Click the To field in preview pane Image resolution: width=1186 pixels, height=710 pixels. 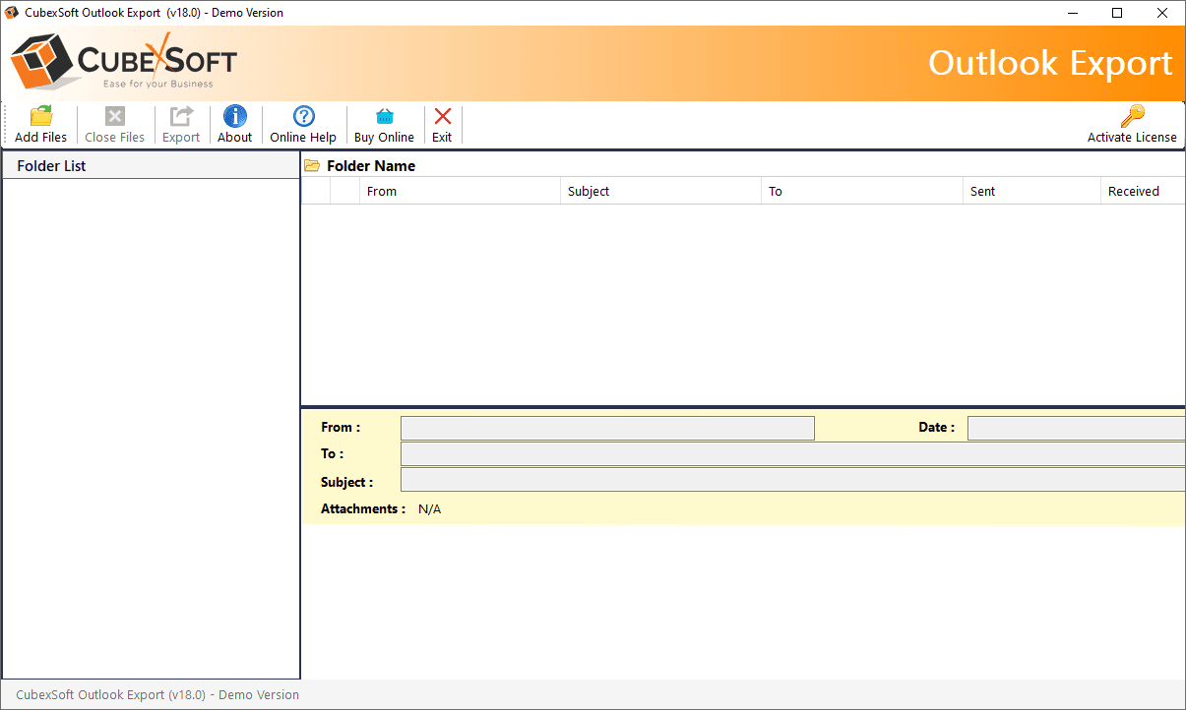pyautogui.click(x=793, y=453)
